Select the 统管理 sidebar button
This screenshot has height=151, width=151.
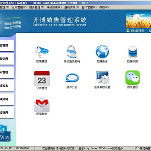tap(7, 112)
